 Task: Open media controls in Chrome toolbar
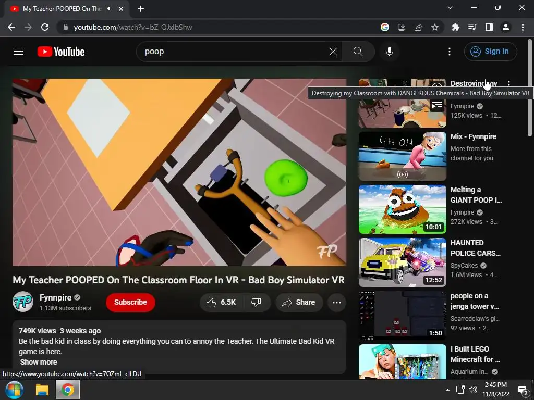pos(472,27)
